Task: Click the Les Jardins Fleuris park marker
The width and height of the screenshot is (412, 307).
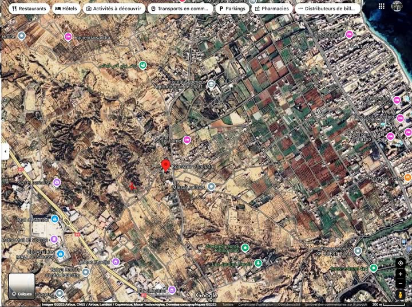Action: click(x=258, y=263)
